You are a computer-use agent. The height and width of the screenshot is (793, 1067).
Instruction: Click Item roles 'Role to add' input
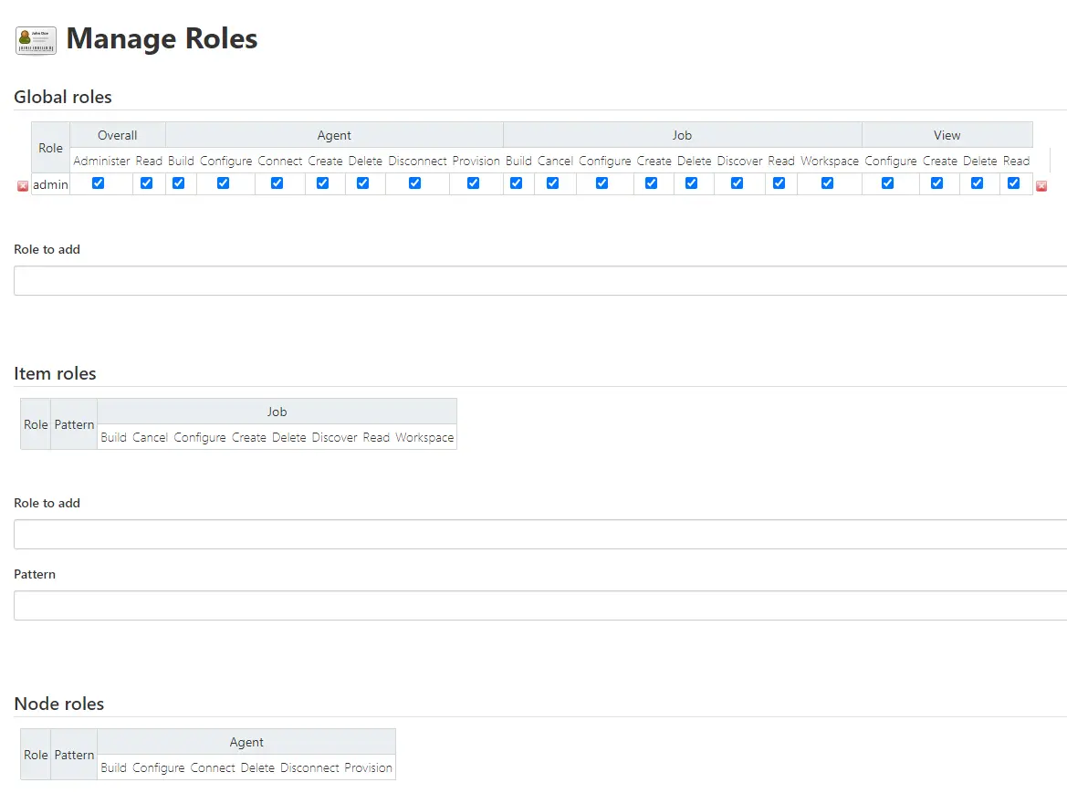pos(539,535)
